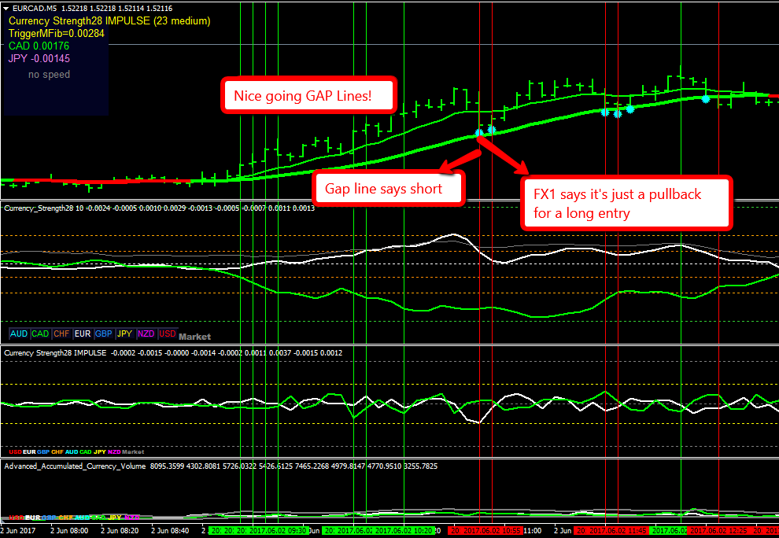Open the triangle menu beside EURCAD.M5
Screen dimensions: 779x538
click(6, 9)
